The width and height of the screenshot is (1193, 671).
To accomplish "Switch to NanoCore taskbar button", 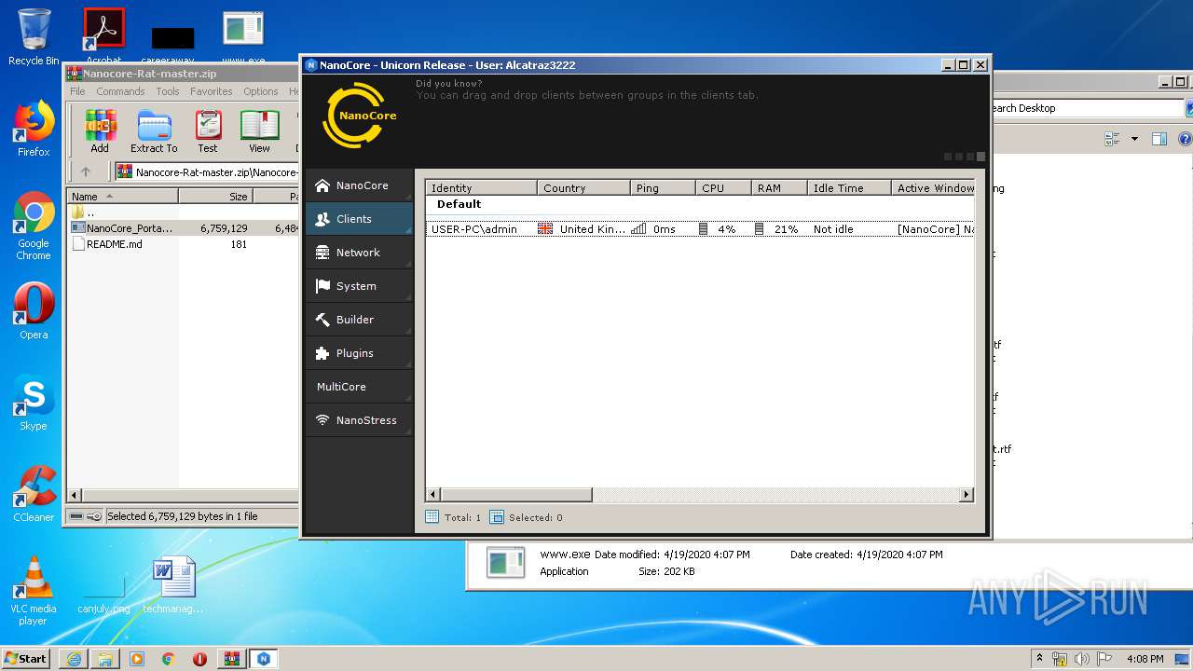I will coord(264,659).
